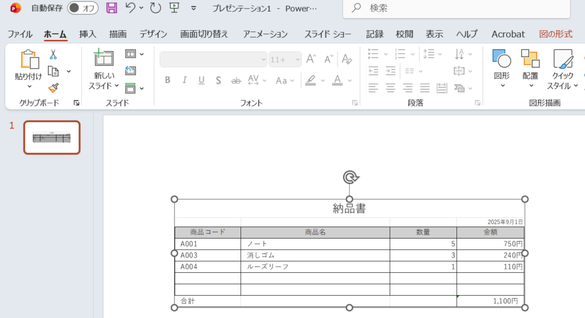
Task: Open the 図の形式 (Picture Format) tab
Action: [x=555, y=34]
